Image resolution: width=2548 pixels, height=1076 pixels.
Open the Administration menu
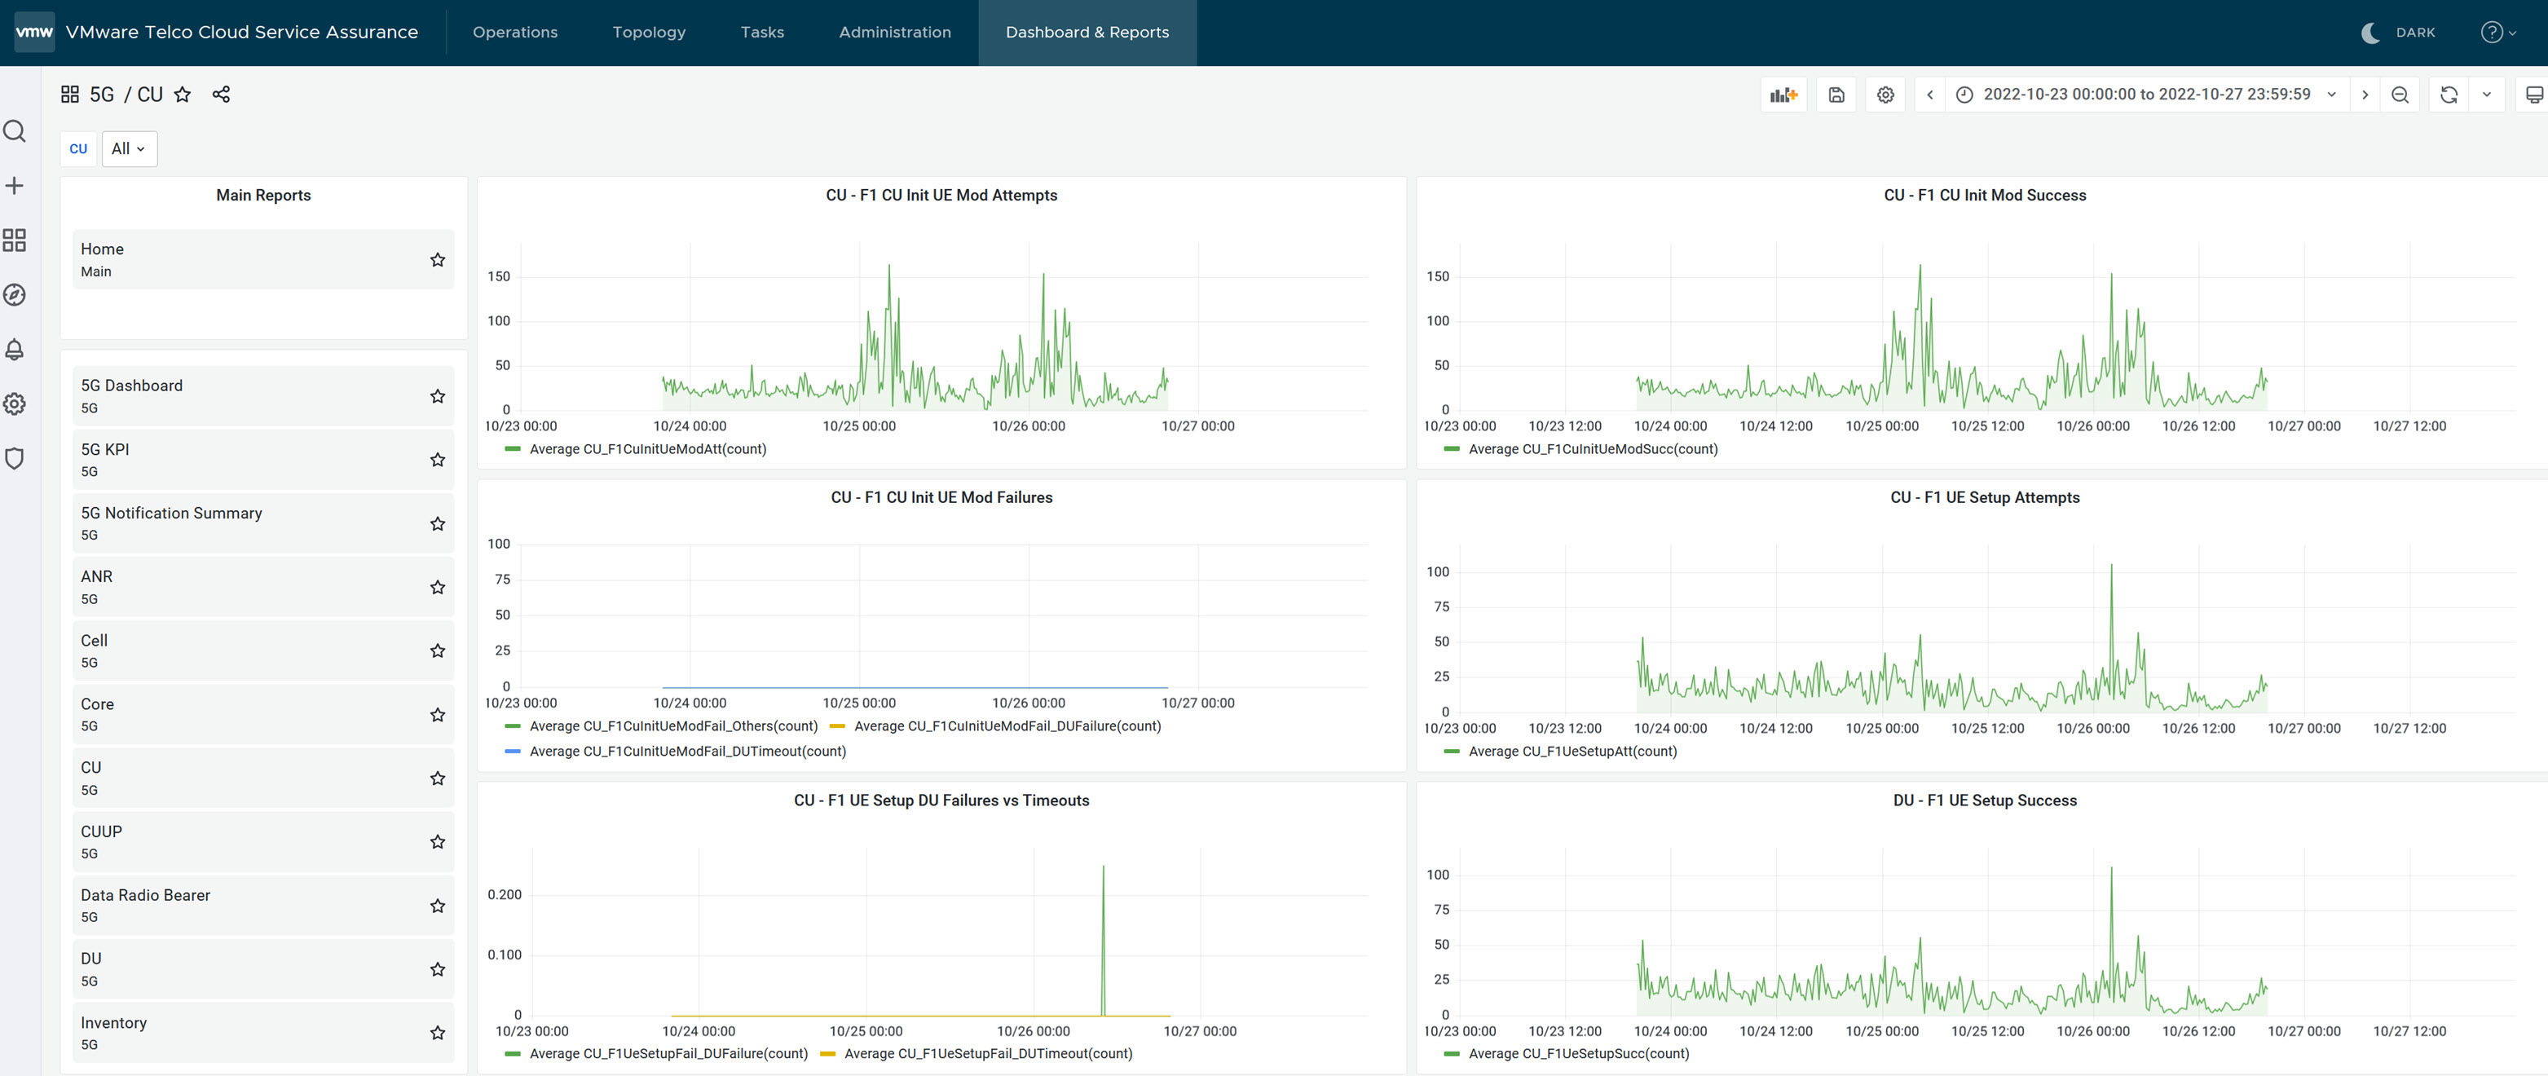[x=895, y=33]
